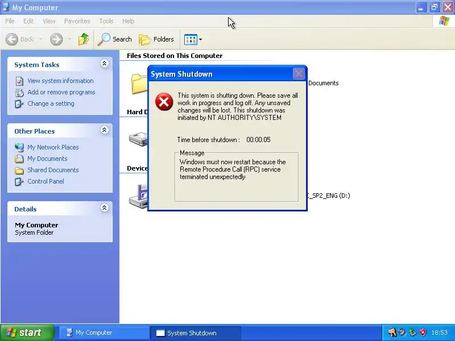The width and height of the screenshot is (455, 341).
Task: Click Add or remove programs link
Action: click(61, 92)
